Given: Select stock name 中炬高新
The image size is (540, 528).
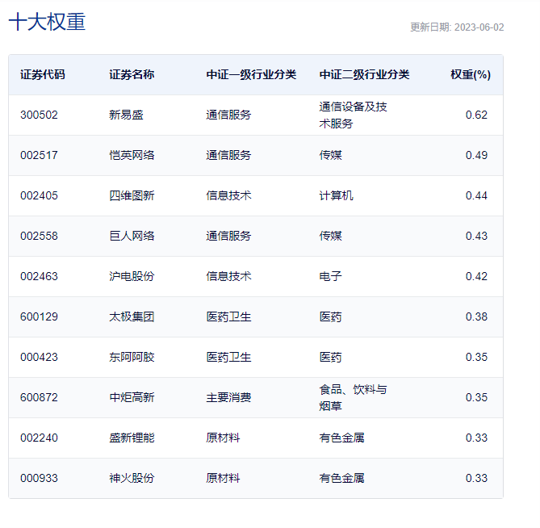Looking at the screenshot, I should click(132, 397).
